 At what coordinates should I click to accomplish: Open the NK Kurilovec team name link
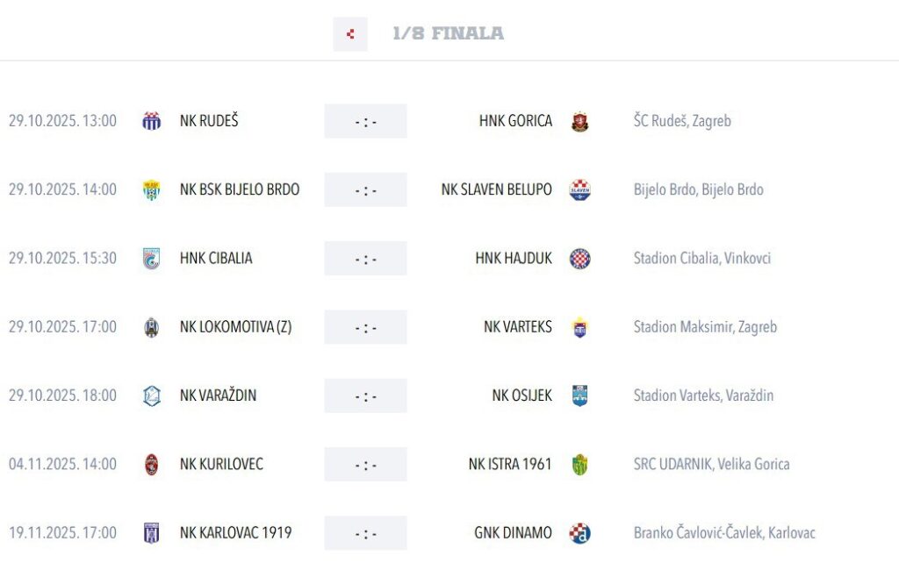221,464
